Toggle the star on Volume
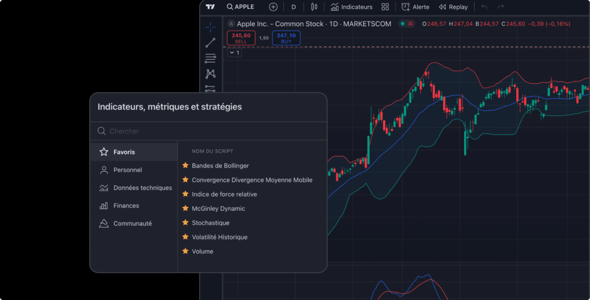The image size is (590, 300). click(185, 251)
